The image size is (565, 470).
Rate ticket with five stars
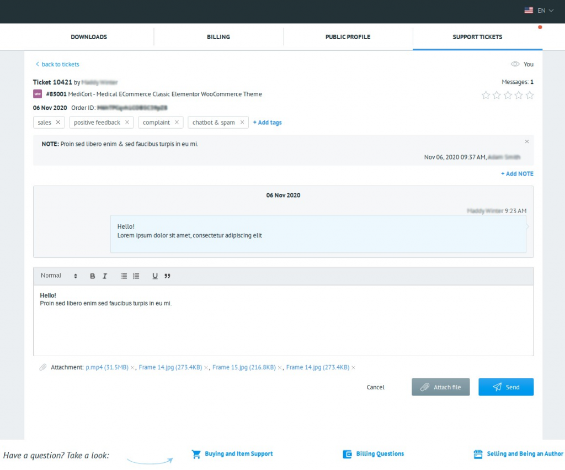pyautogui.click(x=530, y=95)
